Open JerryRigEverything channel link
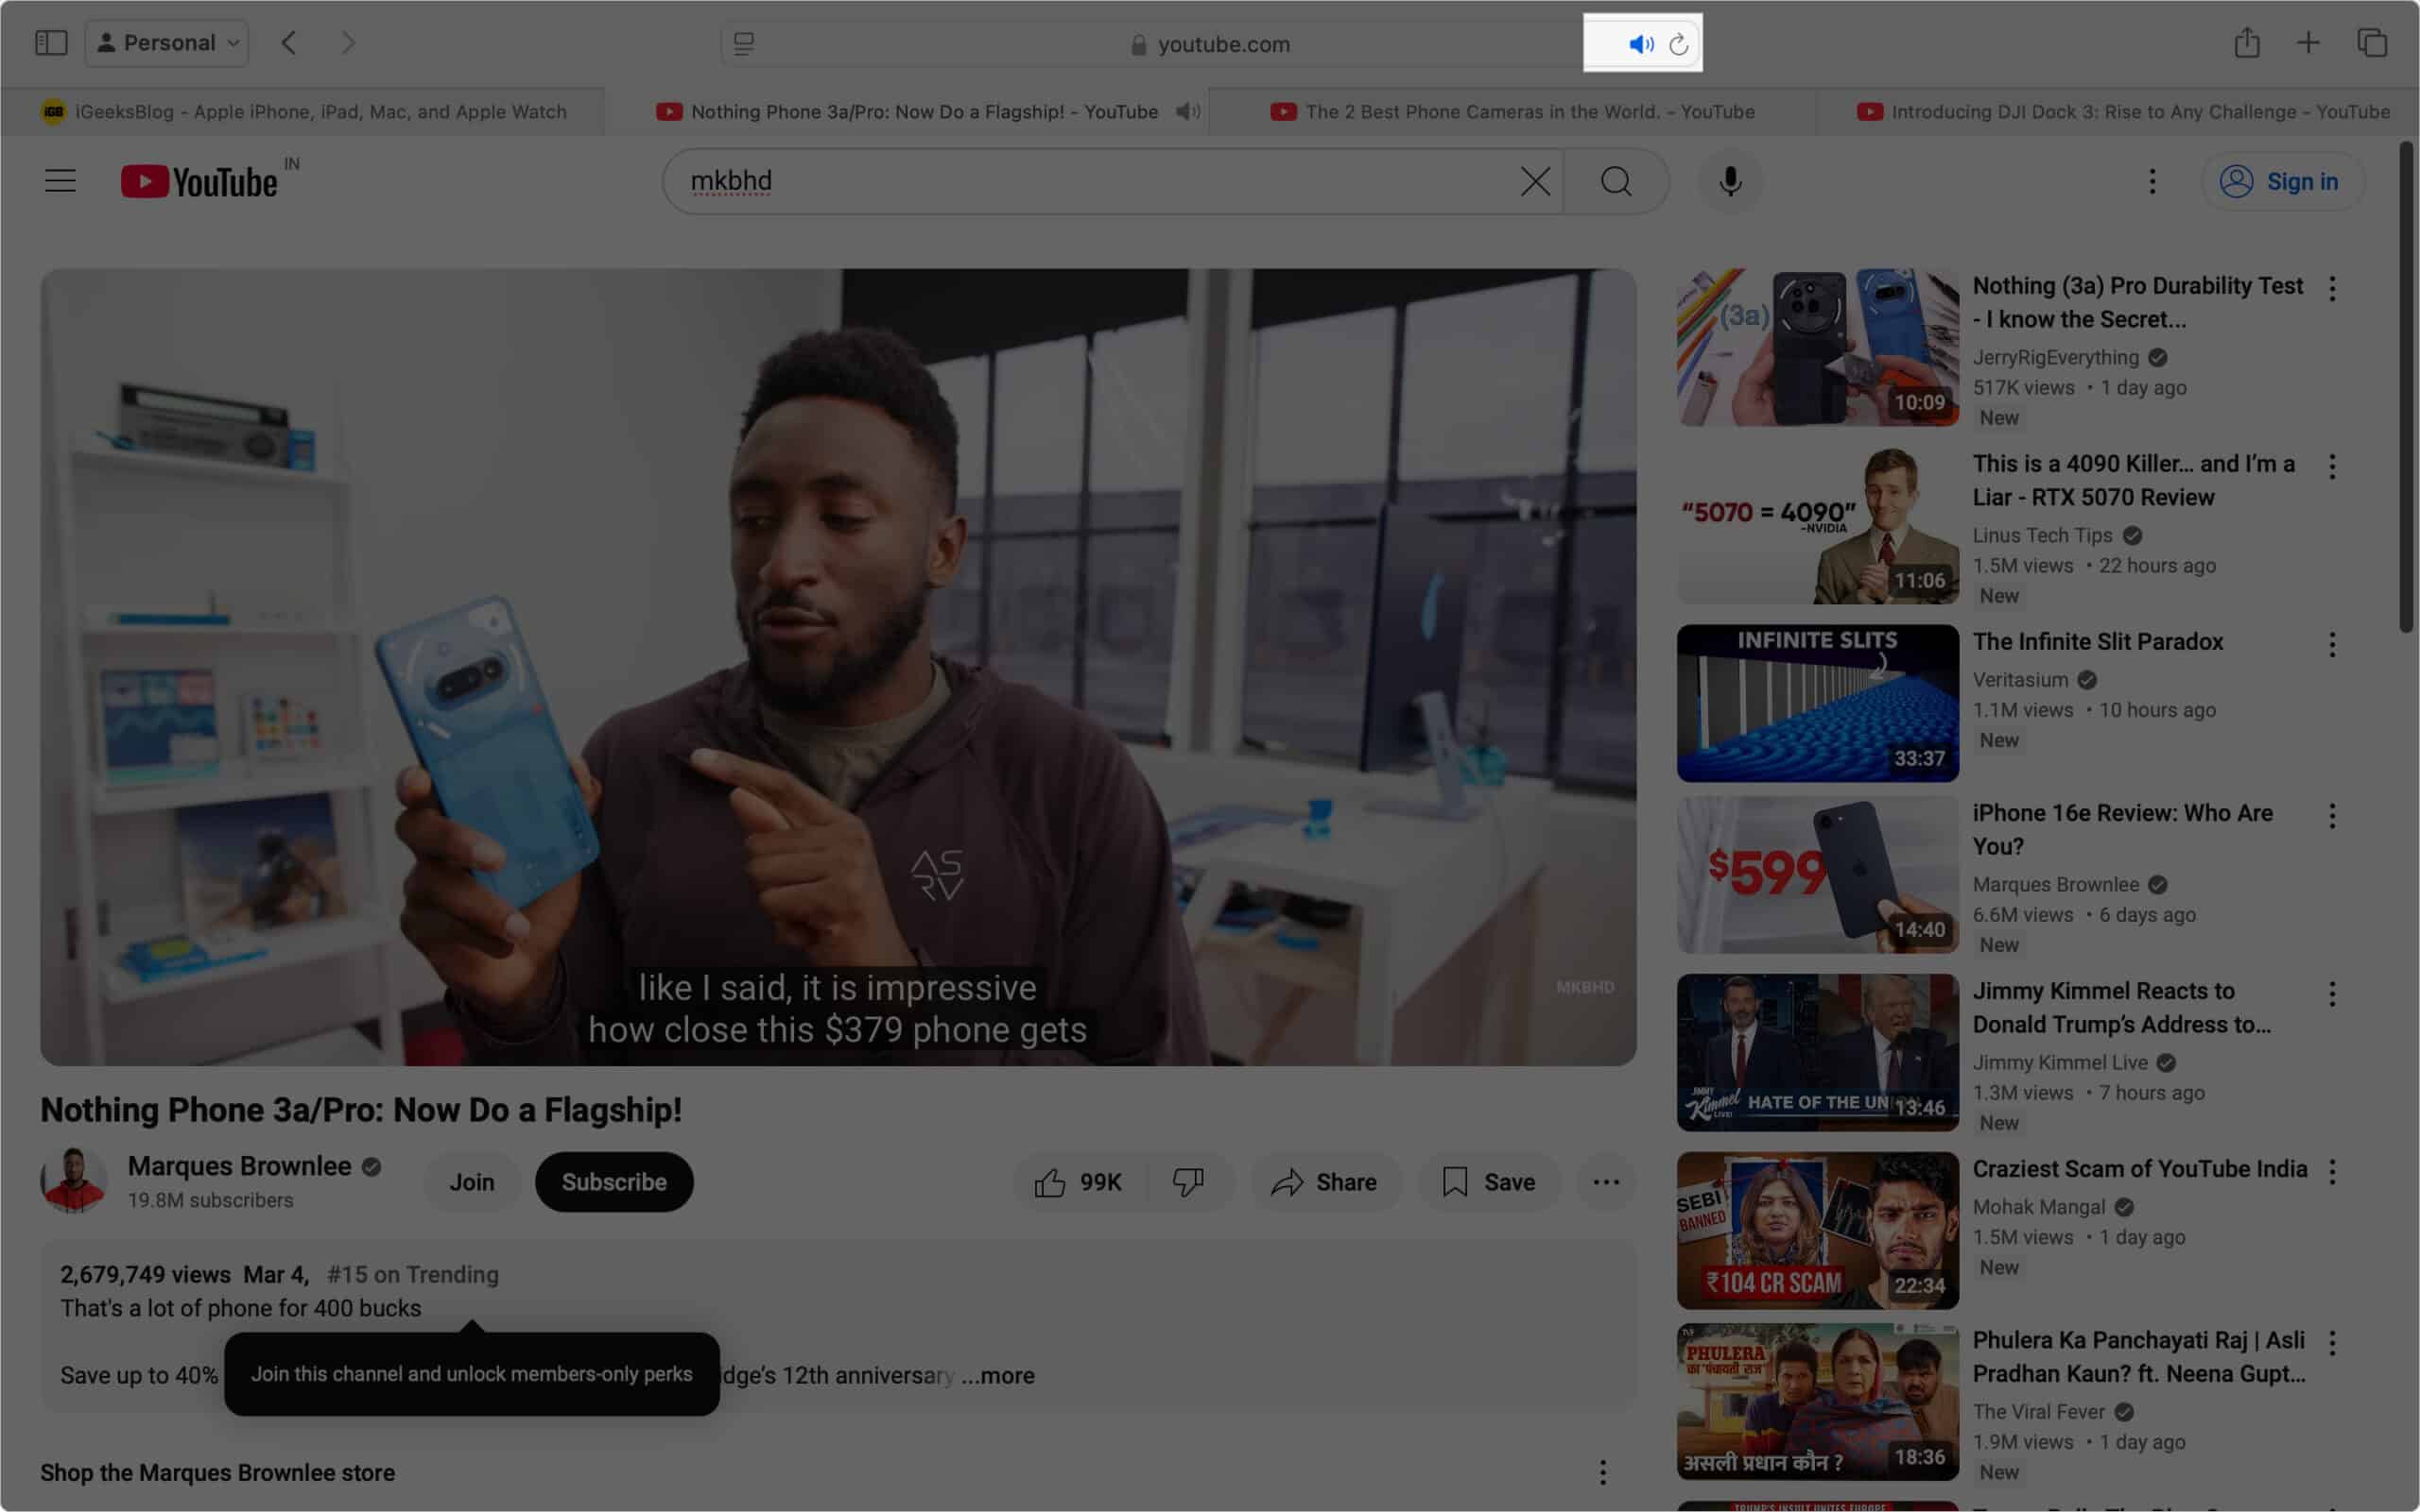Viewport: 2420px width, 1512px height. pos(2056,357)
